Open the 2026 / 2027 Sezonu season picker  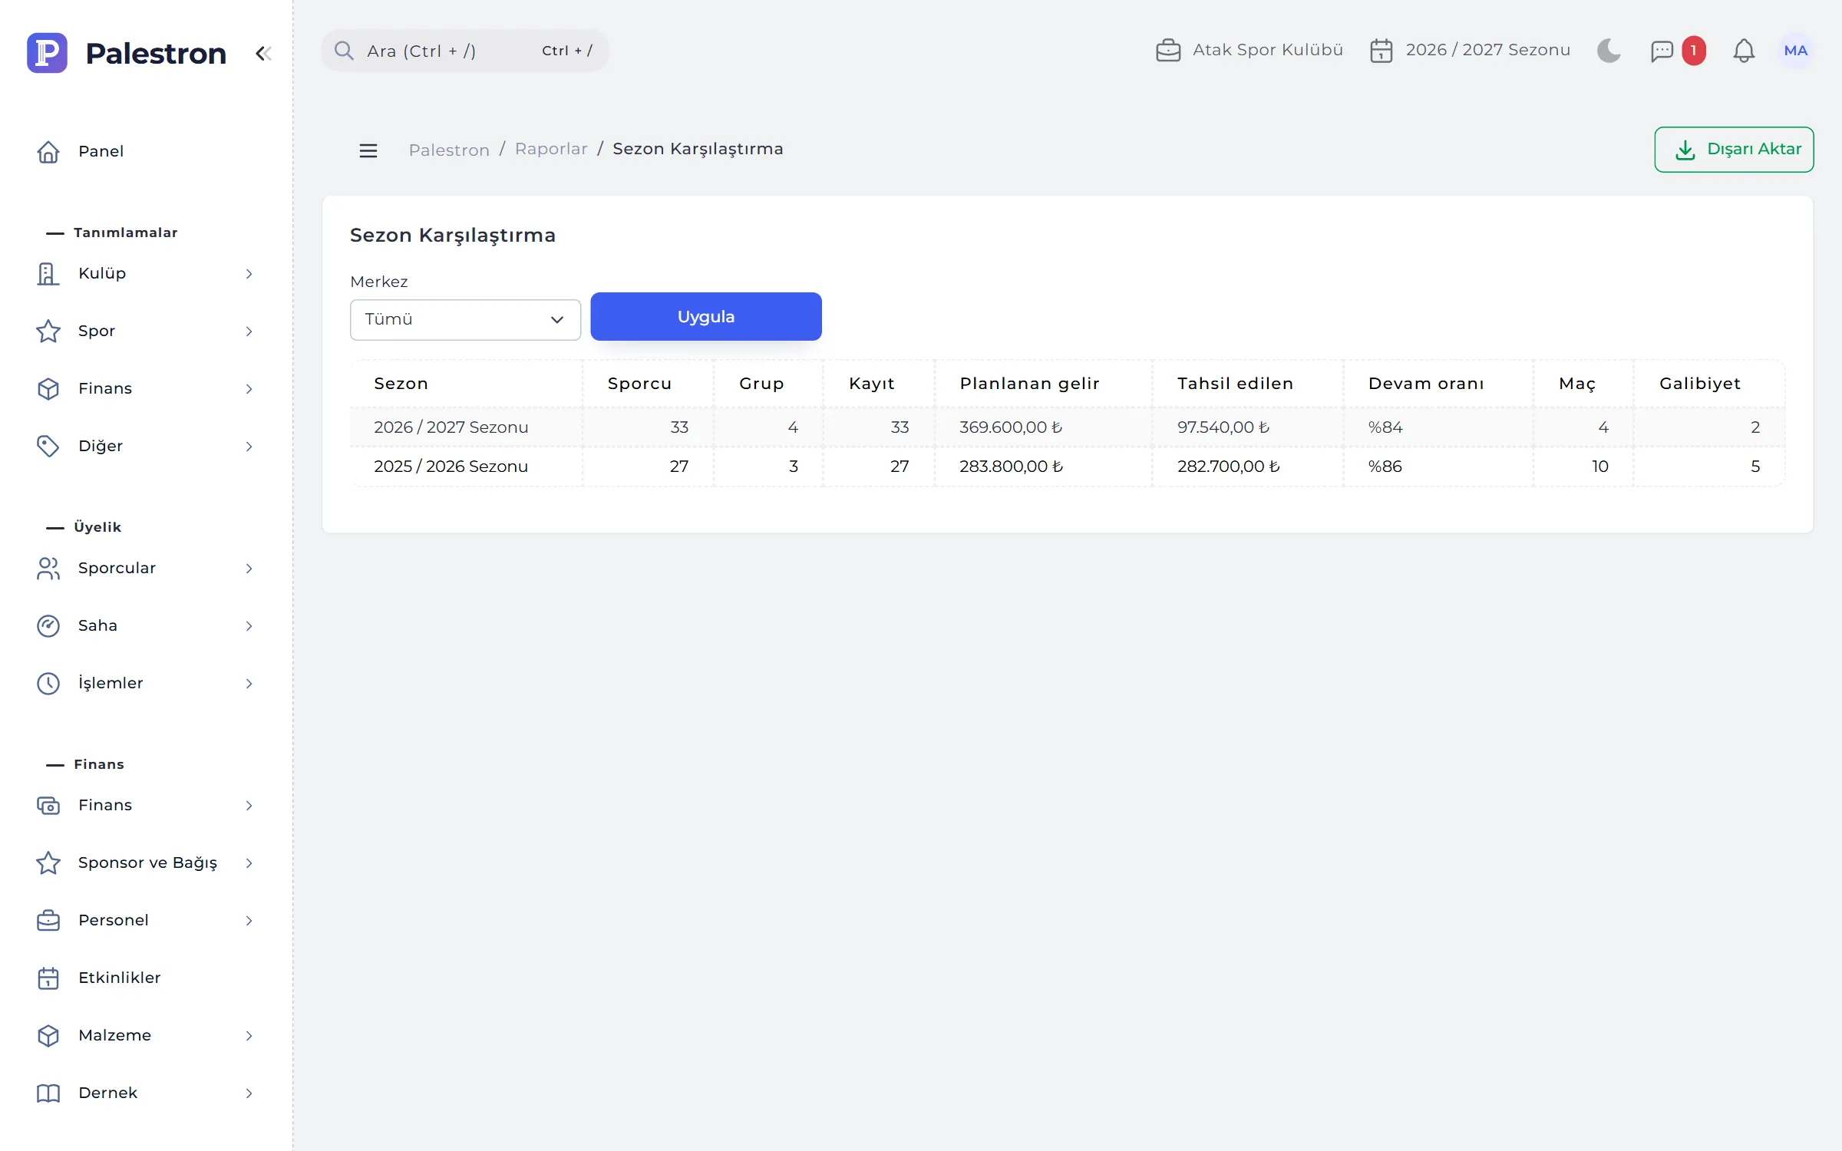1470,51
